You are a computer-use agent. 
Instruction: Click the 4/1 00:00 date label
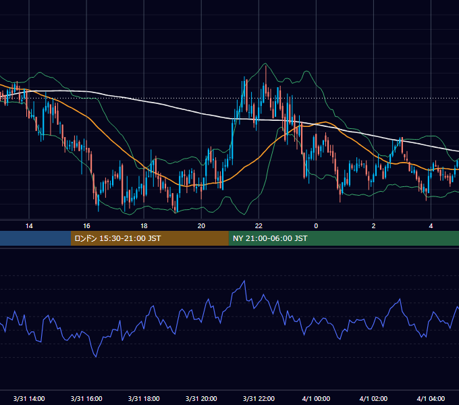[x=316, y=398]
